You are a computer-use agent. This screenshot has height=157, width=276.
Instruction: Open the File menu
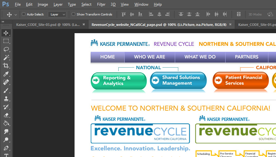(17, 4)
